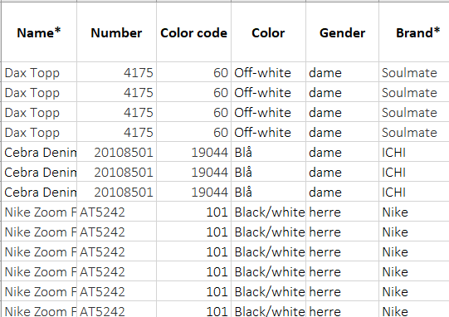Click the first Soulmate brand cell
The height and width of the screenshot is (317, 449).
pos(414,72)
